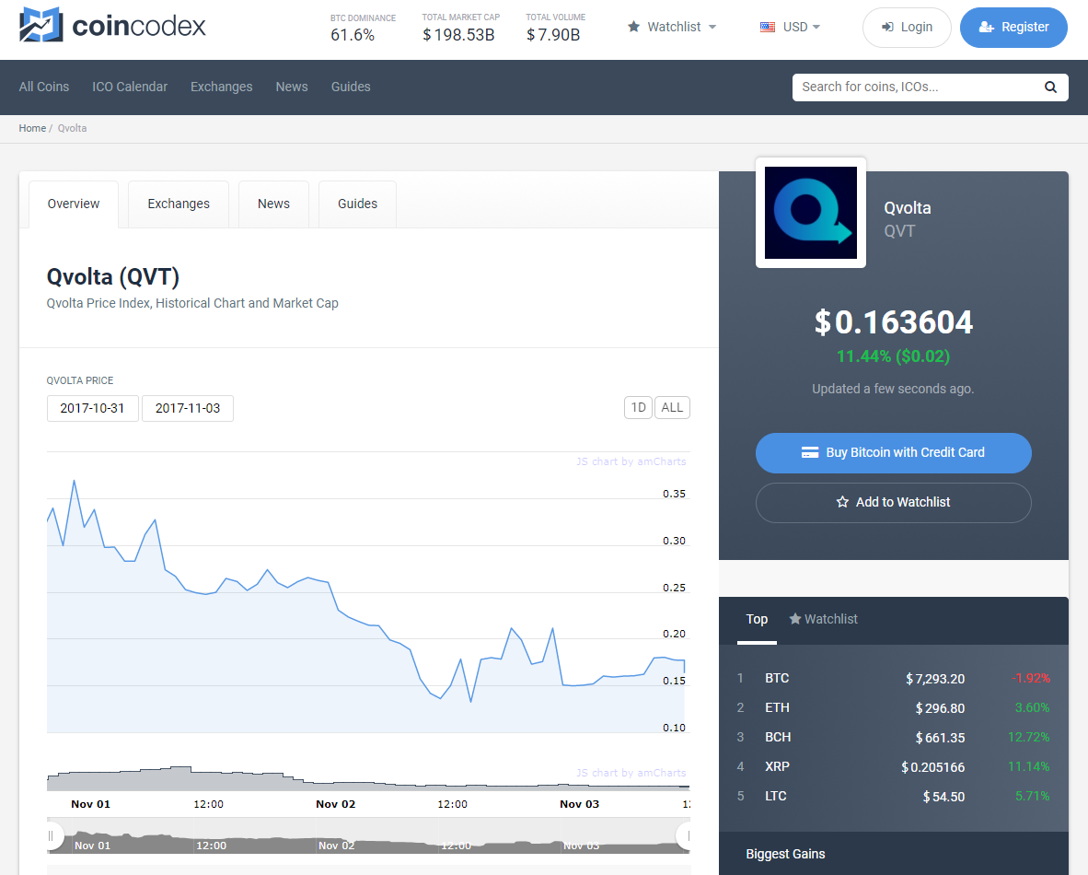Open the LTC row in Top list
Image resolution: width=1088 pixels, height=875 pixels.
coord(893,797)
